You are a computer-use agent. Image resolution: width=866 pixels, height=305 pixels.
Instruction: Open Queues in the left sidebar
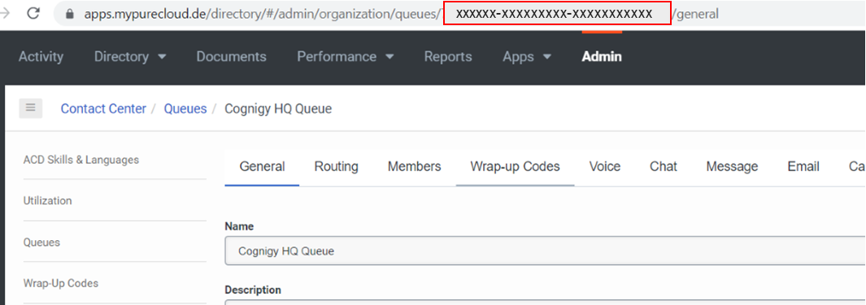[41, 243]
